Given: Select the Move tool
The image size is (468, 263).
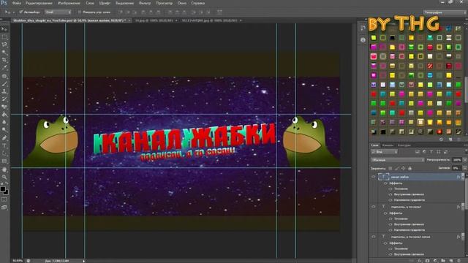Looking at the screenshot, I should [x=4, y=29].
